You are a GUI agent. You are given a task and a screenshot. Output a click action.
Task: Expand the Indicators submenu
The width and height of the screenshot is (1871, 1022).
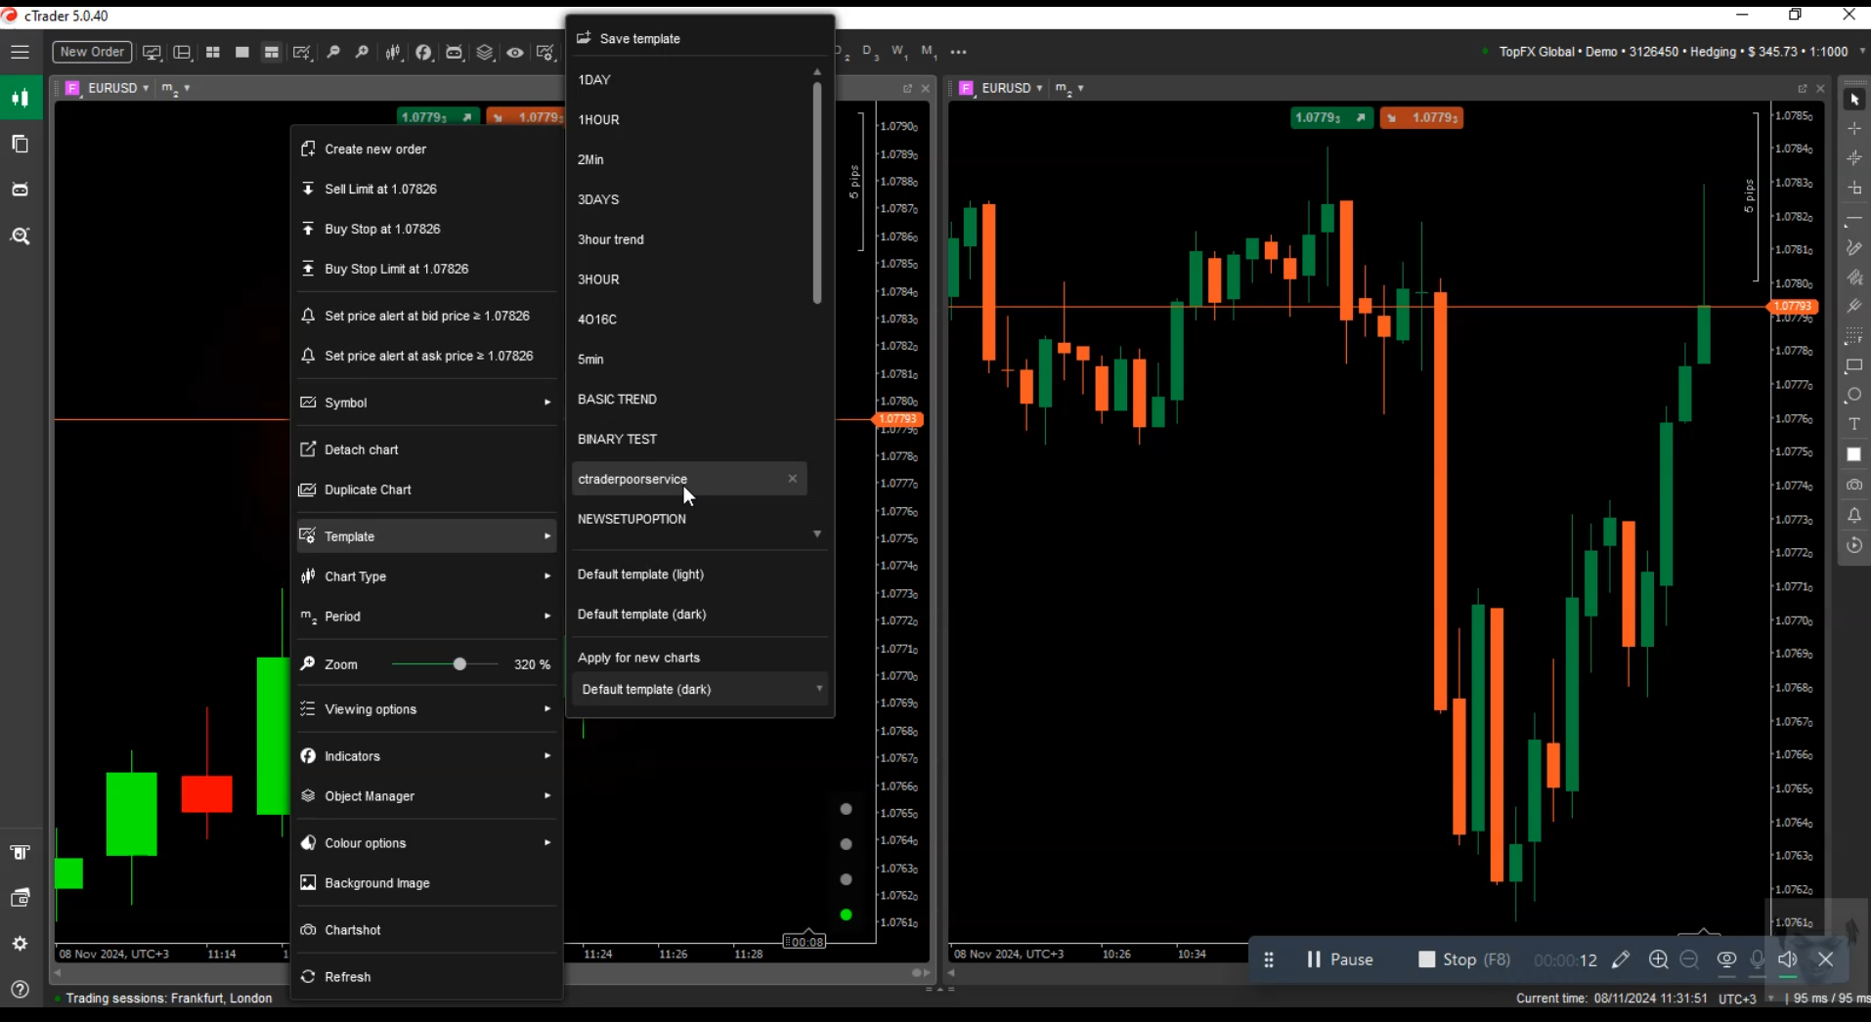pos(426,756)
